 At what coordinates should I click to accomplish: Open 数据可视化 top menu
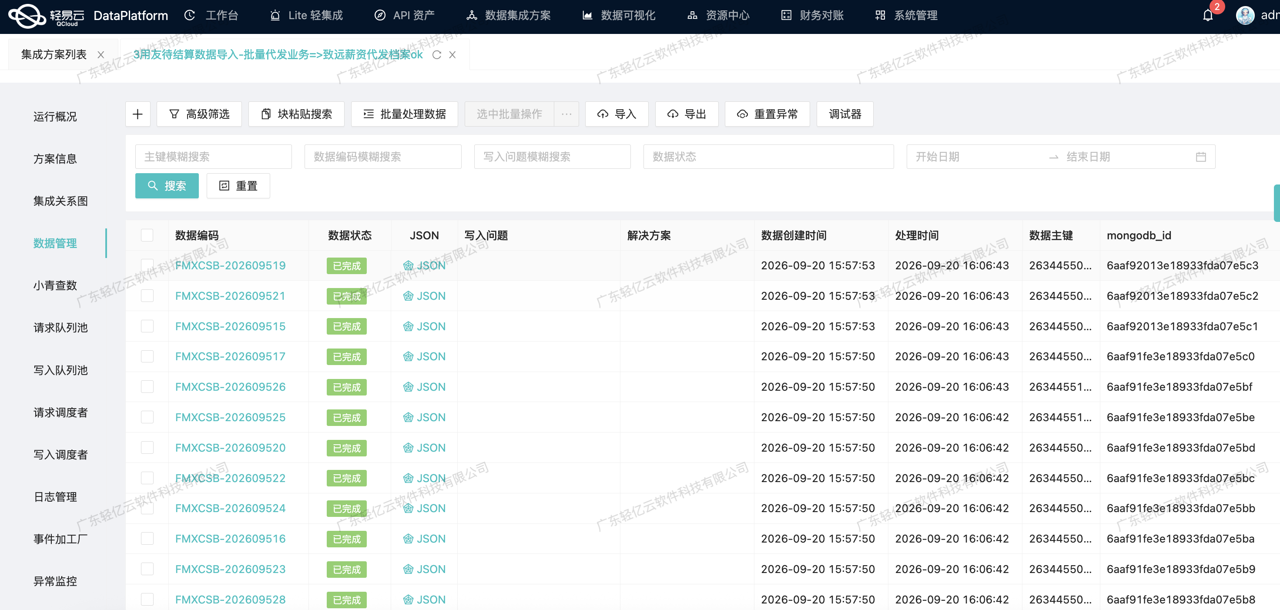(619, 15)
